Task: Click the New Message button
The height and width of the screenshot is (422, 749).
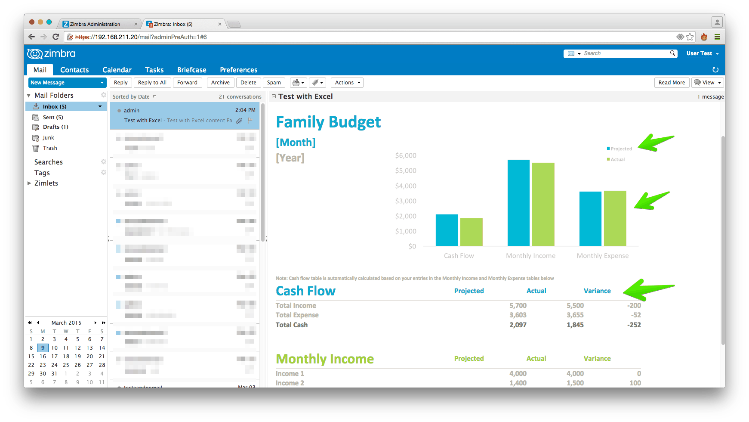Action: [x=63, y=83]
